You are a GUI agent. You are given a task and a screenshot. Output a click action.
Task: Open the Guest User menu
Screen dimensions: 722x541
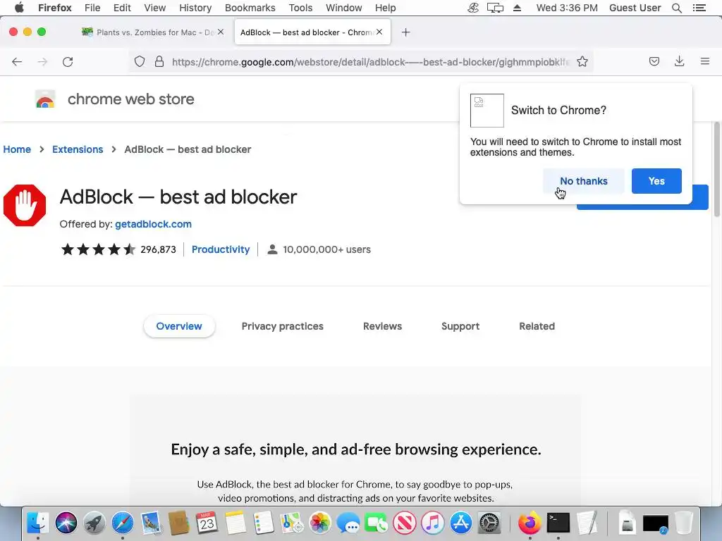tap(635, 8)
